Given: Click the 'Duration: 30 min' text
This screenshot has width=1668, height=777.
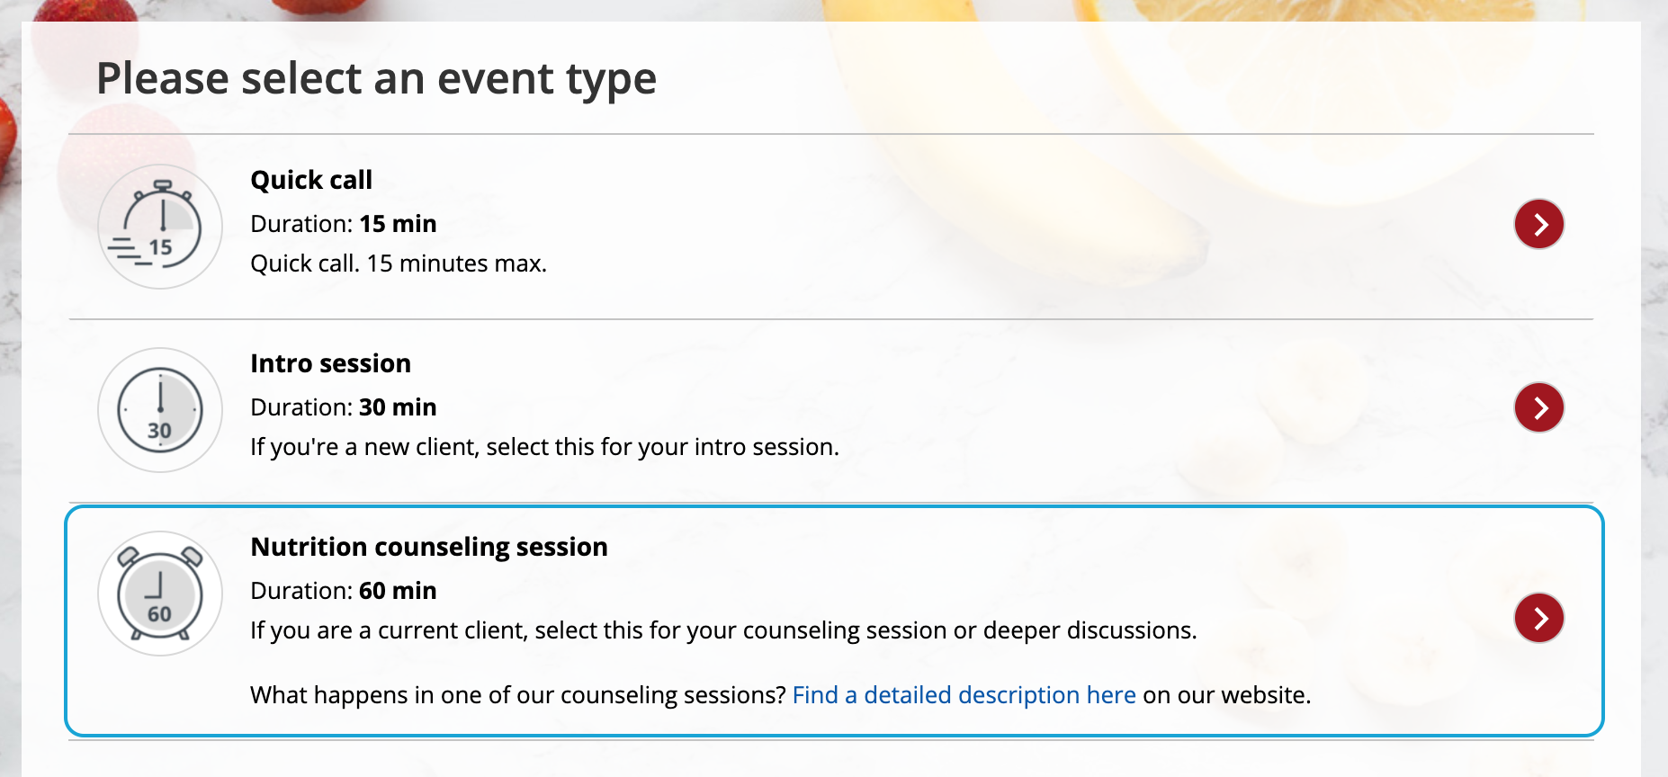Looking at the screenshot, I should click(343, 407).
